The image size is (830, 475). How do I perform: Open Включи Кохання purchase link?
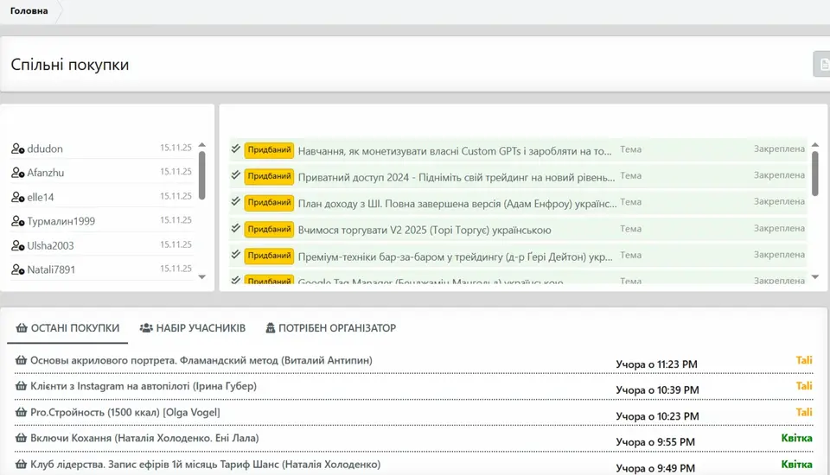[144, 439]
